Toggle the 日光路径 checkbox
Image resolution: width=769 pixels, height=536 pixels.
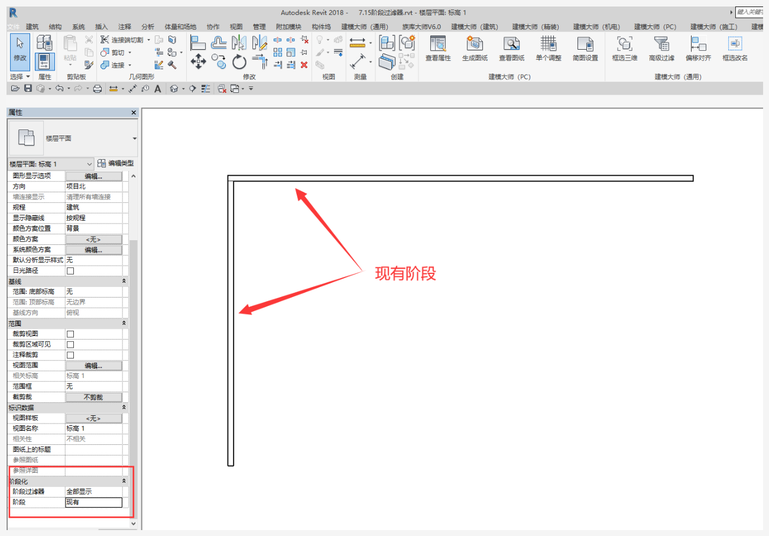[70, 271]
